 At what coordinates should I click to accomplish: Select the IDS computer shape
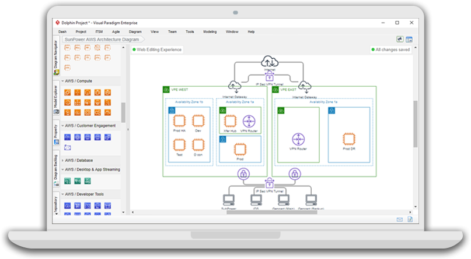(x=256, y=200)
